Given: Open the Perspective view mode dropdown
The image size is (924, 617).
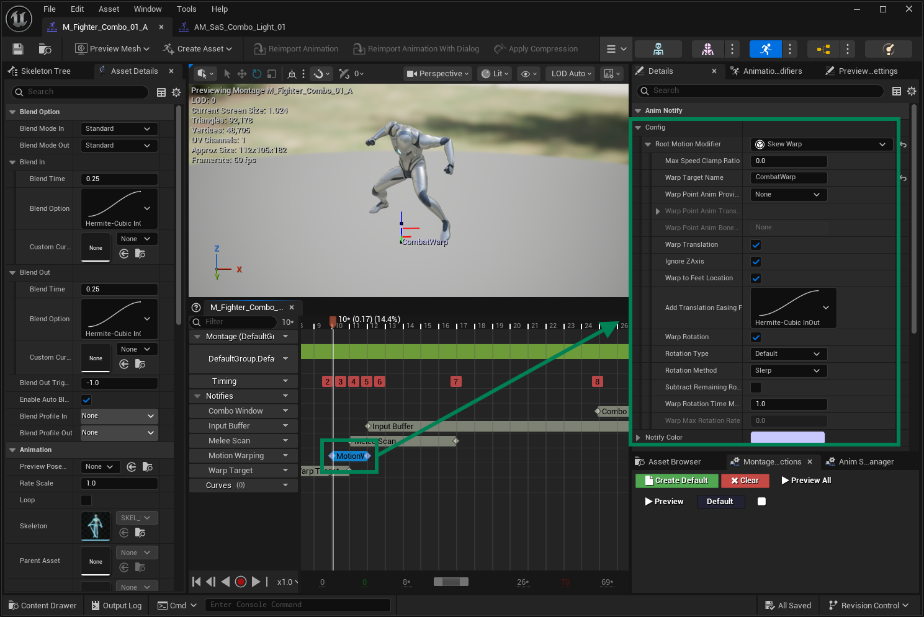Looking at the screenshot, I should coord(437,74).
